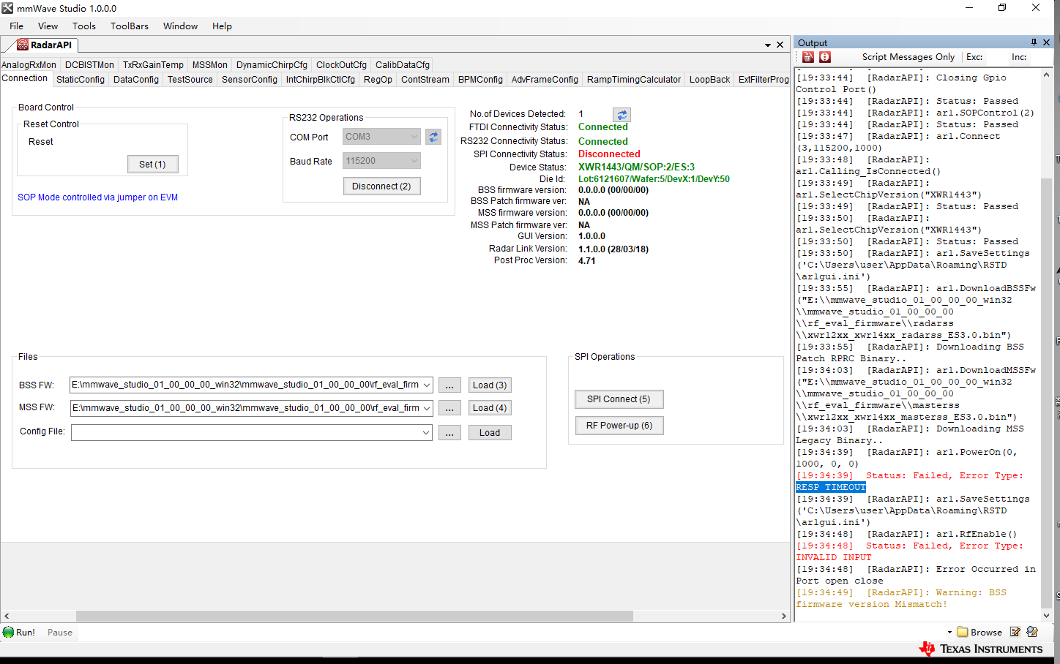This screenshot has width=1060, height=664.
Task: Switch to the DCBISTMon tab
Action: tap(89, 65)
